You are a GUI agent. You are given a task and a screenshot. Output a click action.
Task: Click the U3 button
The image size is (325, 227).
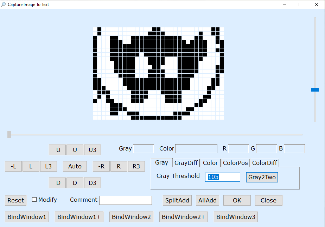click(93, 150)
